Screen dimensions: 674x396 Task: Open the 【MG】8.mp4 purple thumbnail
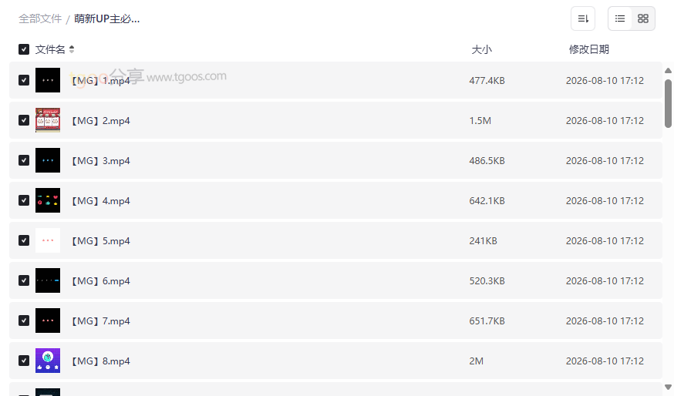[48, 361]
